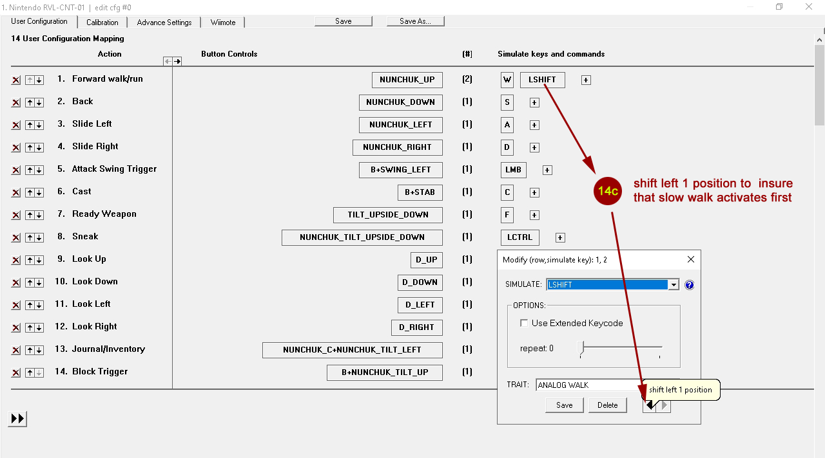Delete the Forward walk/run row

tap(16, 80)
